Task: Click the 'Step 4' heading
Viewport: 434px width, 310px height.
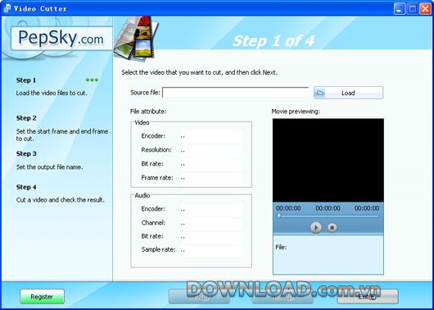Action: (x=26, y=187)
